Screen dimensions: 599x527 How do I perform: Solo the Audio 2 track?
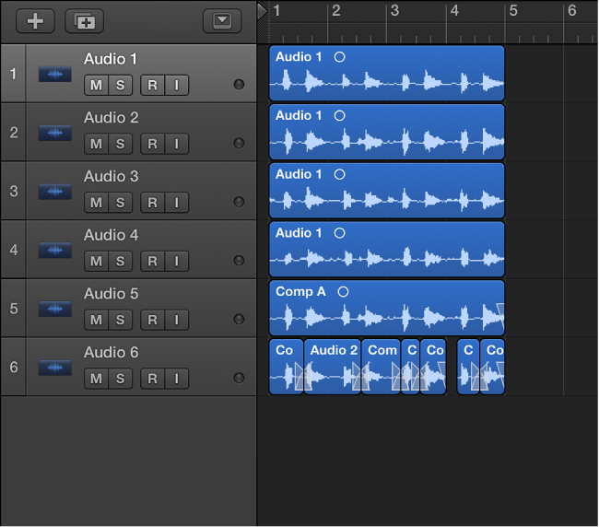point(120,144)
